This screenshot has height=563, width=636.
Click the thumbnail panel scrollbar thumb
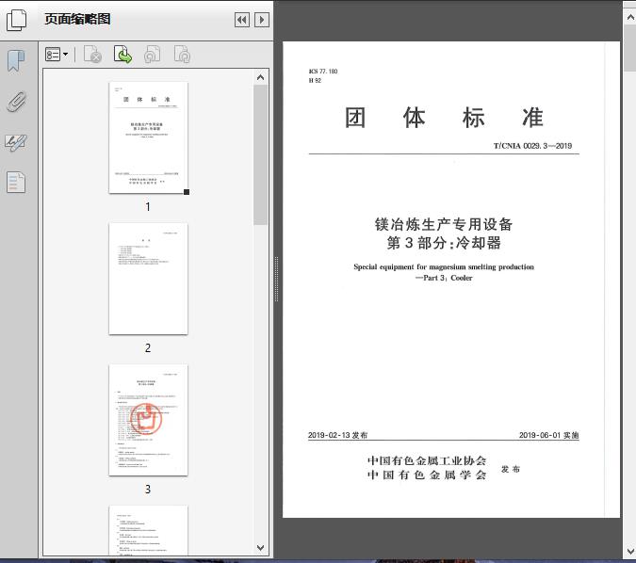(x=260, y=154)
